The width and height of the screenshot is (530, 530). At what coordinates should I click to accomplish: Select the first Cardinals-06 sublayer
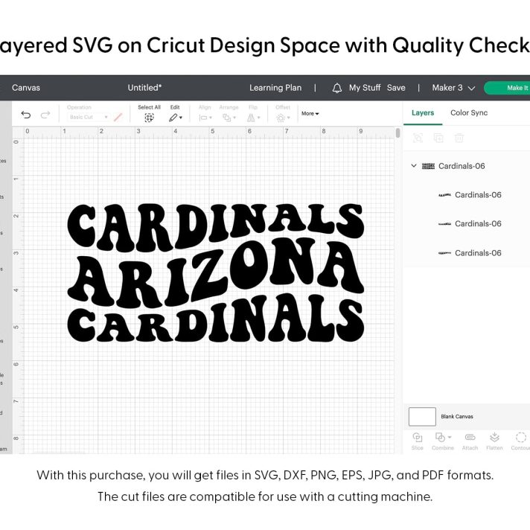470,195
